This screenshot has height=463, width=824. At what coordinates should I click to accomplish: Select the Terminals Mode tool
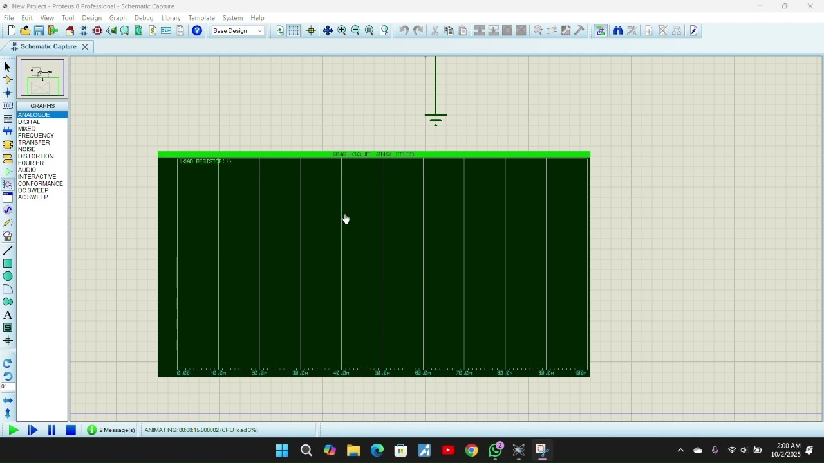(x=8, y=158)
